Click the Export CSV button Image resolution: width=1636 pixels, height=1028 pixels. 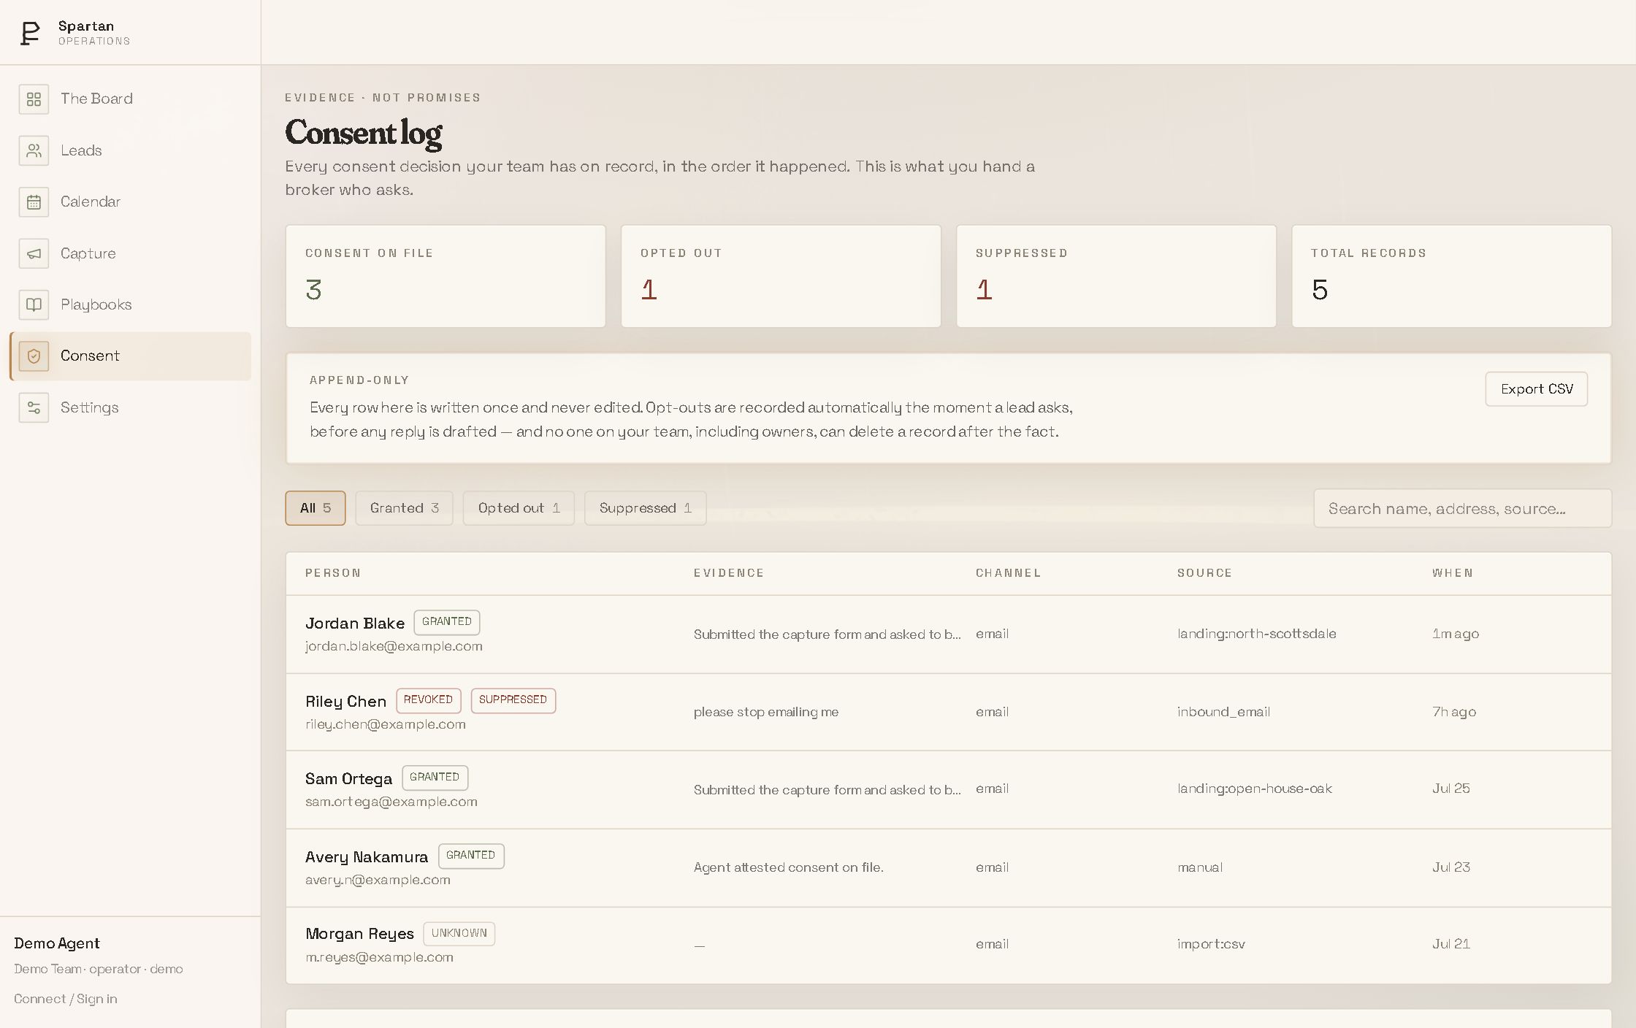[x=1536, y=389]
